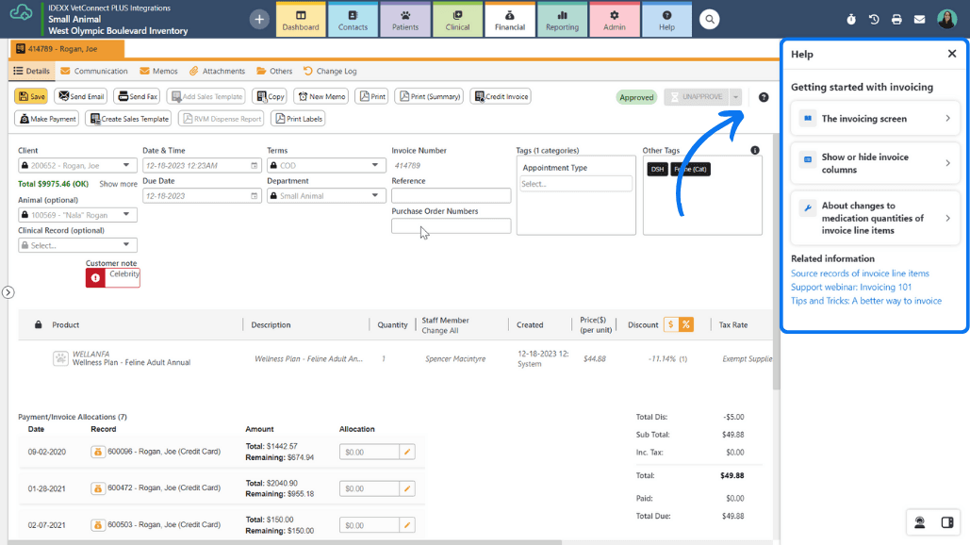Switch discount to dollar mode
Screen dimensions: 970x545
[671, 324]
